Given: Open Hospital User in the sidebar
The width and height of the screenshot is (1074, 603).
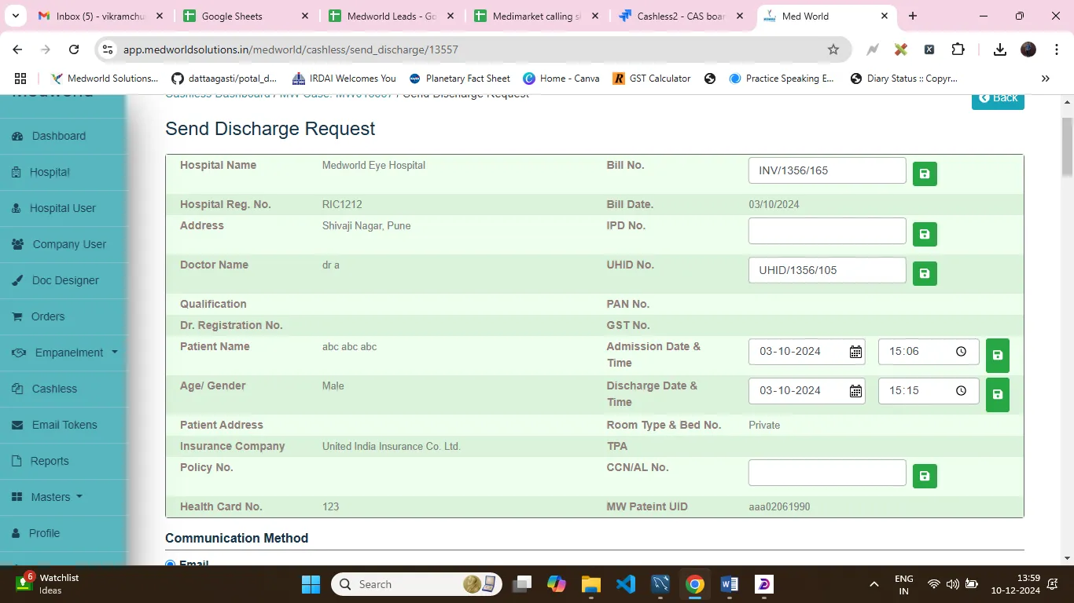Looking at the screenshot, I should 63,208.
